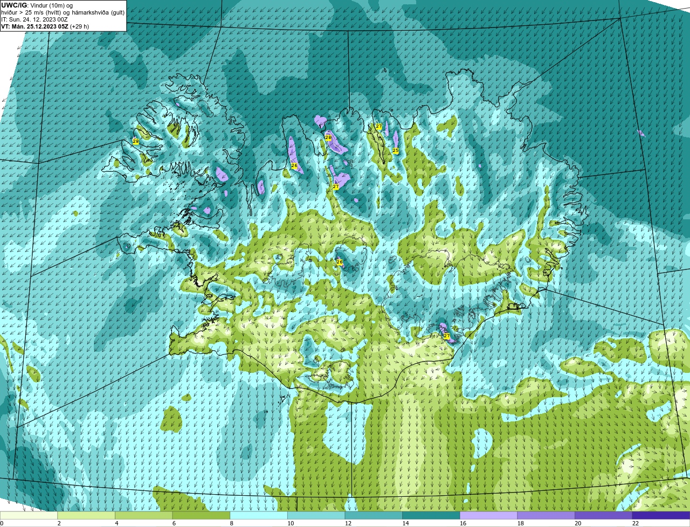Click the legend tick label 8
The width and height of the screenshot is (690, 527).
(x=232, y=523)
